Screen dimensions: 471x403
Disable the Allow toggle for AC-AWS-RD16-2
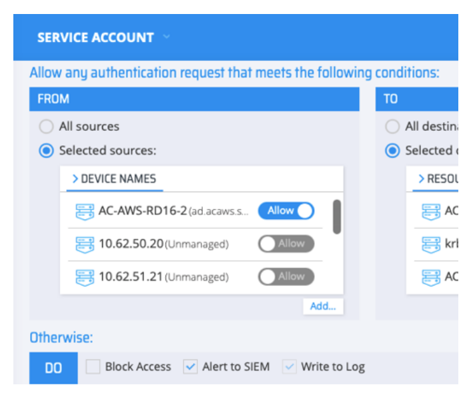coord(286,211)
